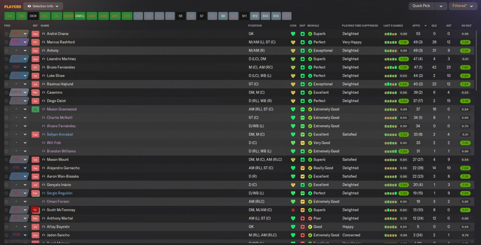Viewport: 481px width, 245px height.
Task: Click the last 5 games bars for Diogo Dalot
Action: [390, 101]
